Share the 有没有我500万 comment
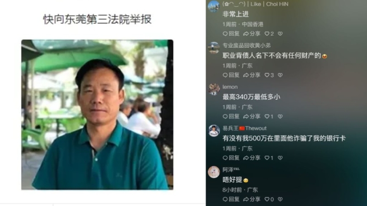This screenshot has height=206, width=367. (252, 157)
